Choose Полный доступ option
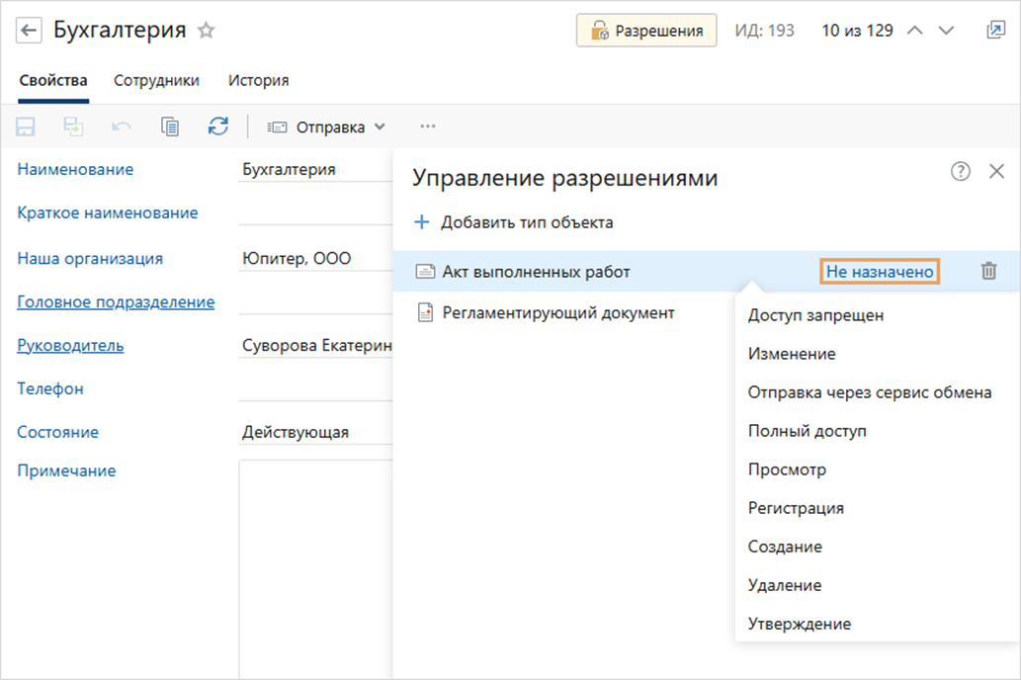The height and width of the screenshot is (680, 1021). pyautogui.click(x=807, y=431)
